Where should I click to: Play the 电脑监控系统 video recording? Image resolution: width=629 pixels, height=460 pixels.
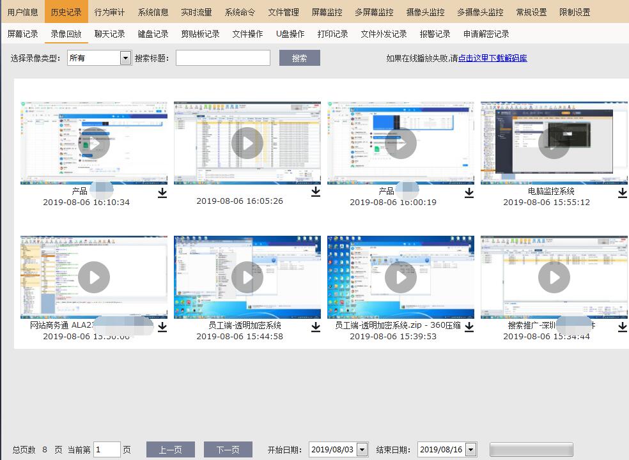point(554,142)
